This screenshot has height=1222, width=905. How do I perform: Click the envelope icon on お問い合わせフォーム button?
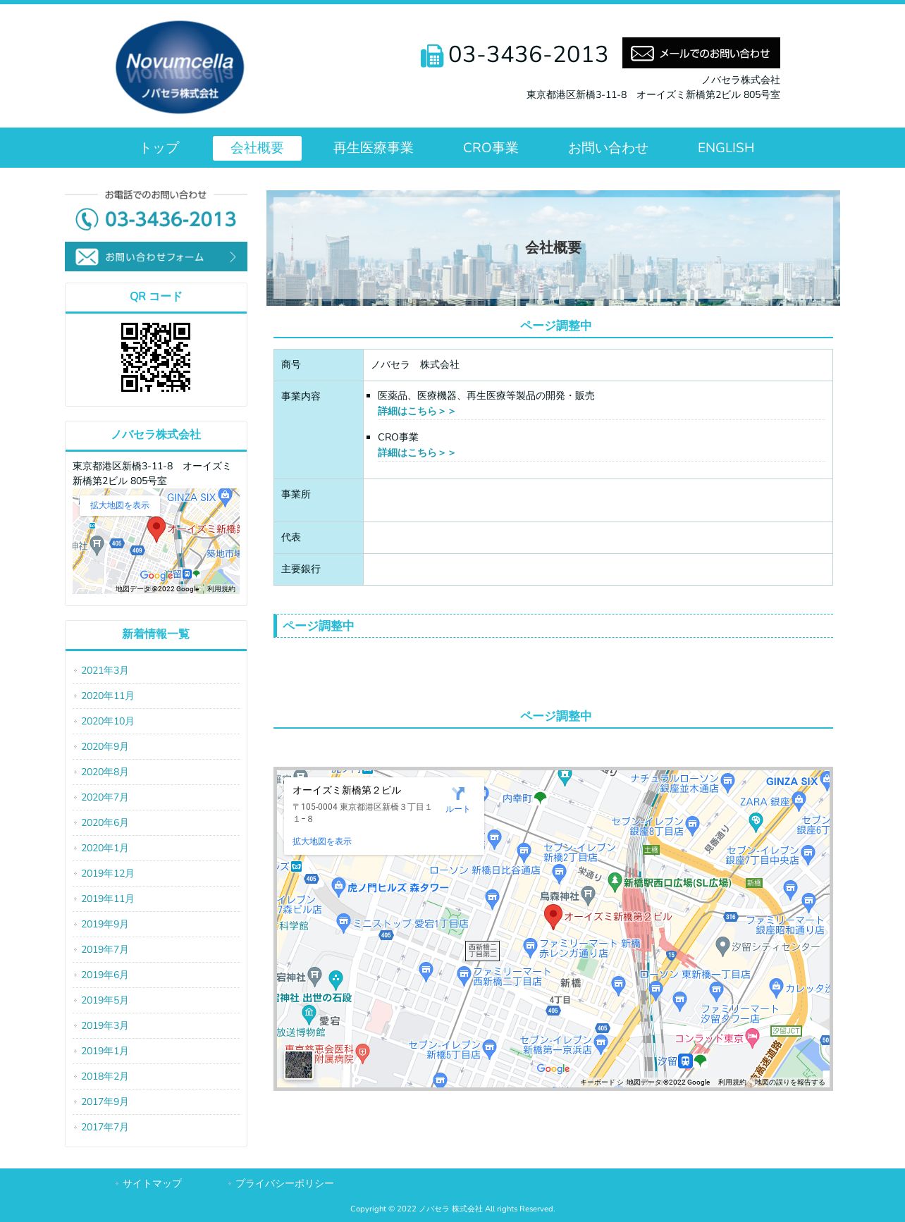87,257
